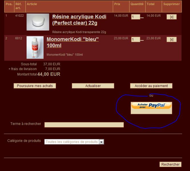This screenshot has width=190, height=171.
Task: Remove Résine acrylique Kodi with [x] button
Action: coord(171,17)
